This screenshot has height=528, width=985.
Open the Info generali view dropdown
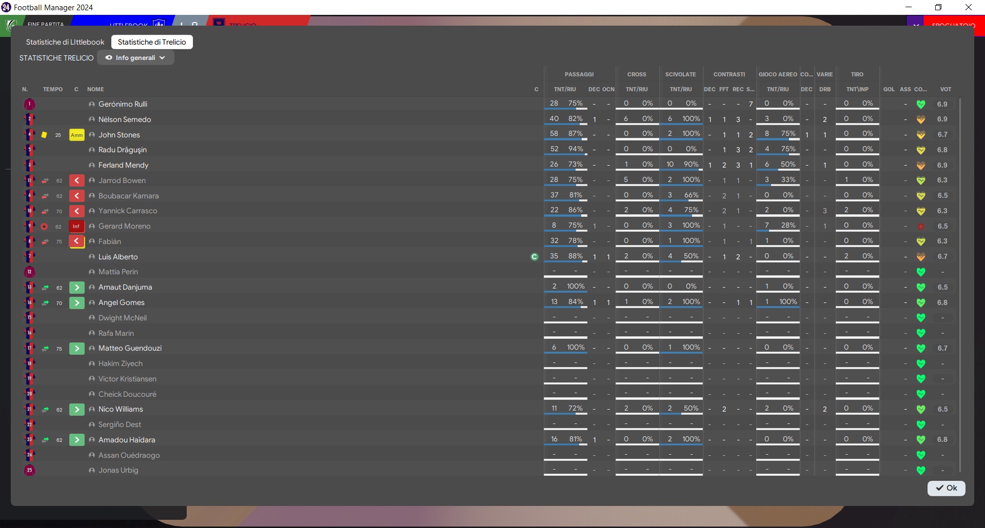135,58
